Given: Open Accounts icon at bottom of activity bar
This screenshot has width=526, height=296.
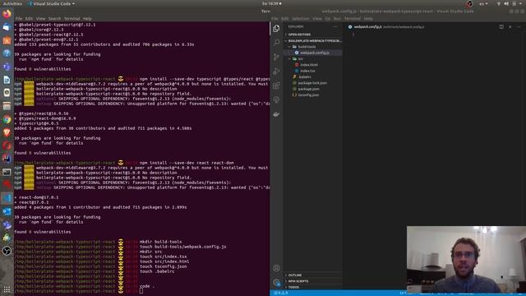Looking at the screenshot, I should [276, 268].
